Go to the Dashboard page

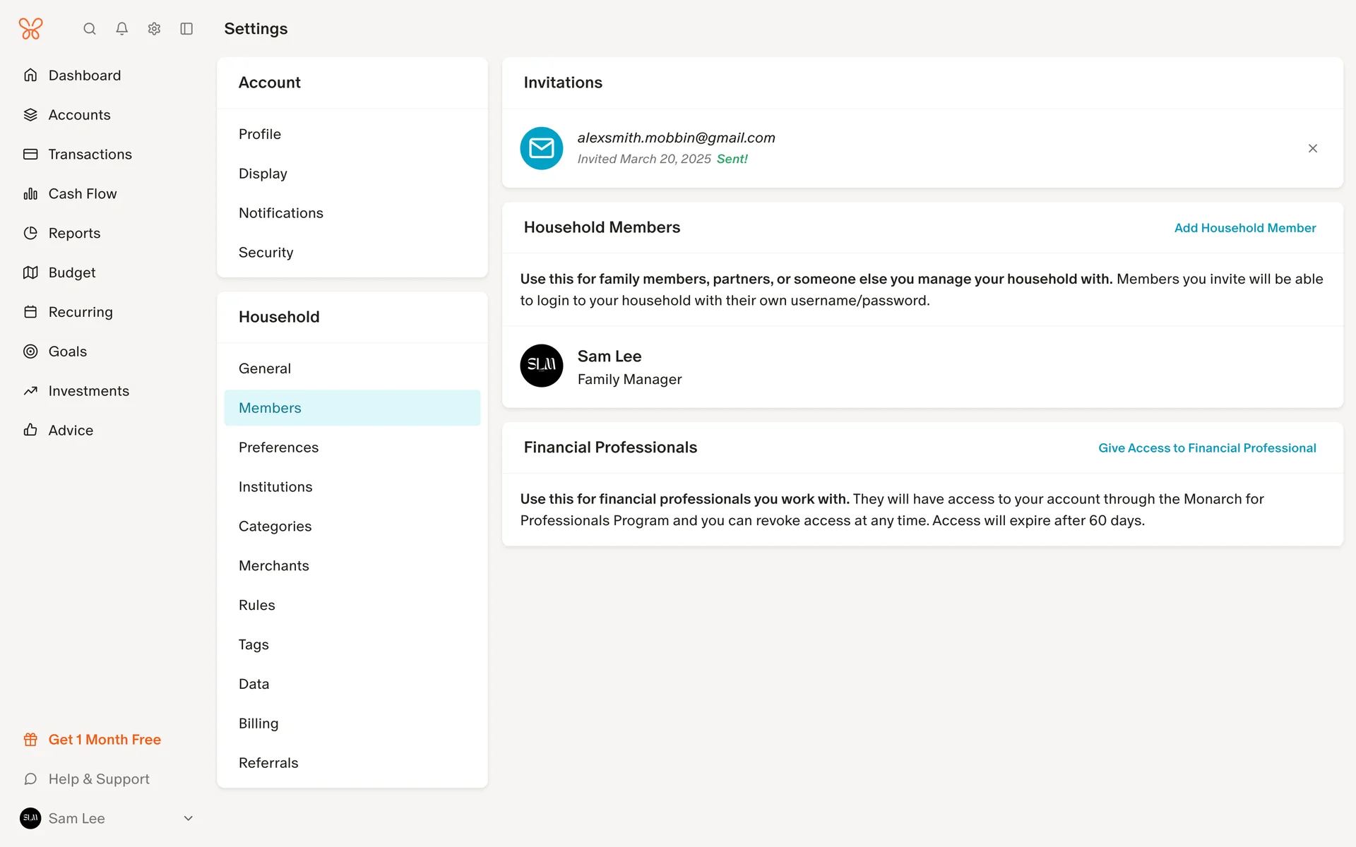click(84, 76)
